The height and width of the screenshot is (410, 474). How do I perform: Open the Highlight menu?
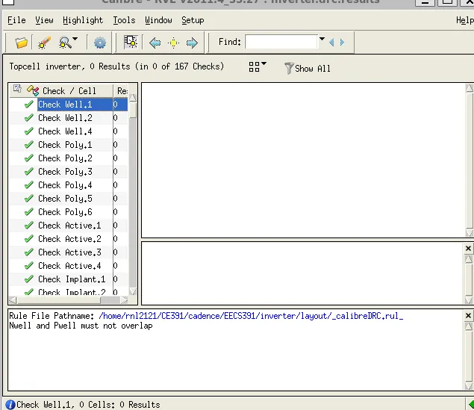coord(83,20)
